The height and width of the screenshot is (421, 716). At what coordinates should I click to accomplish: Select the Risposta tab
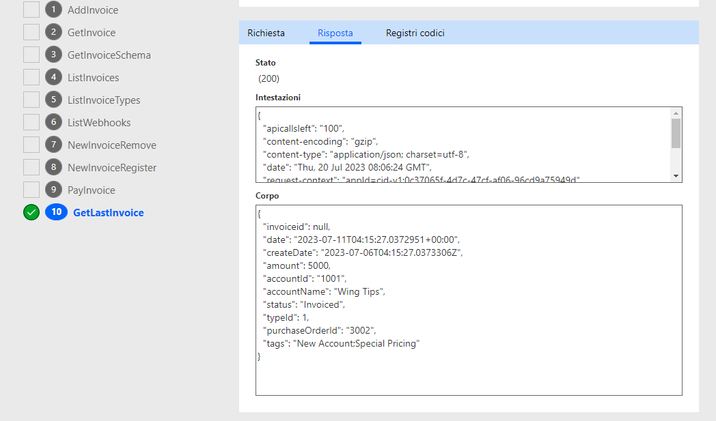click(335, 33)
